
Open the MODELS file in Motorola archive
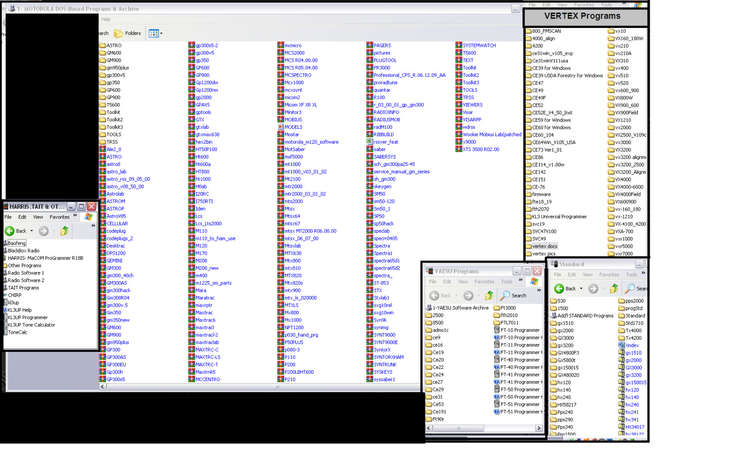(x=293, y=127)
